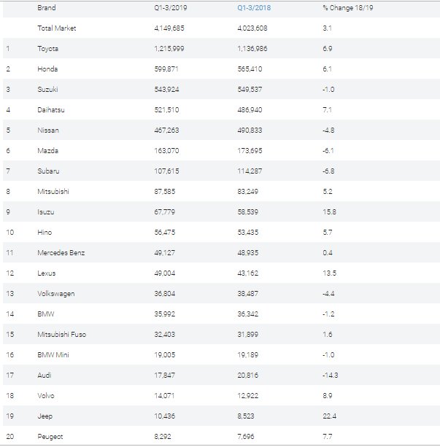
Task: Select the Suzuki brand entry
Action: [47, 89]
